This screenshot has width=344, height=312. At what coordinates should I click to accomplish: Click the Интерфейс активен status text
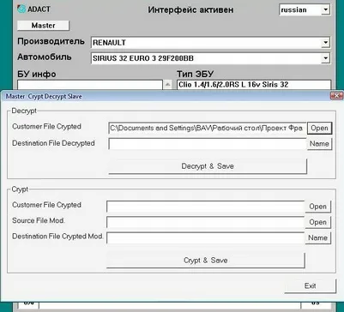[190, 9]
